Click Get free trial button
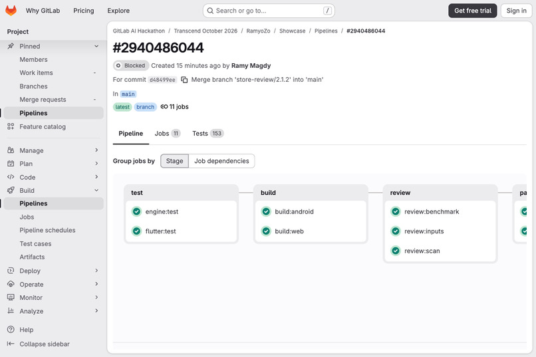 [472, 11]
